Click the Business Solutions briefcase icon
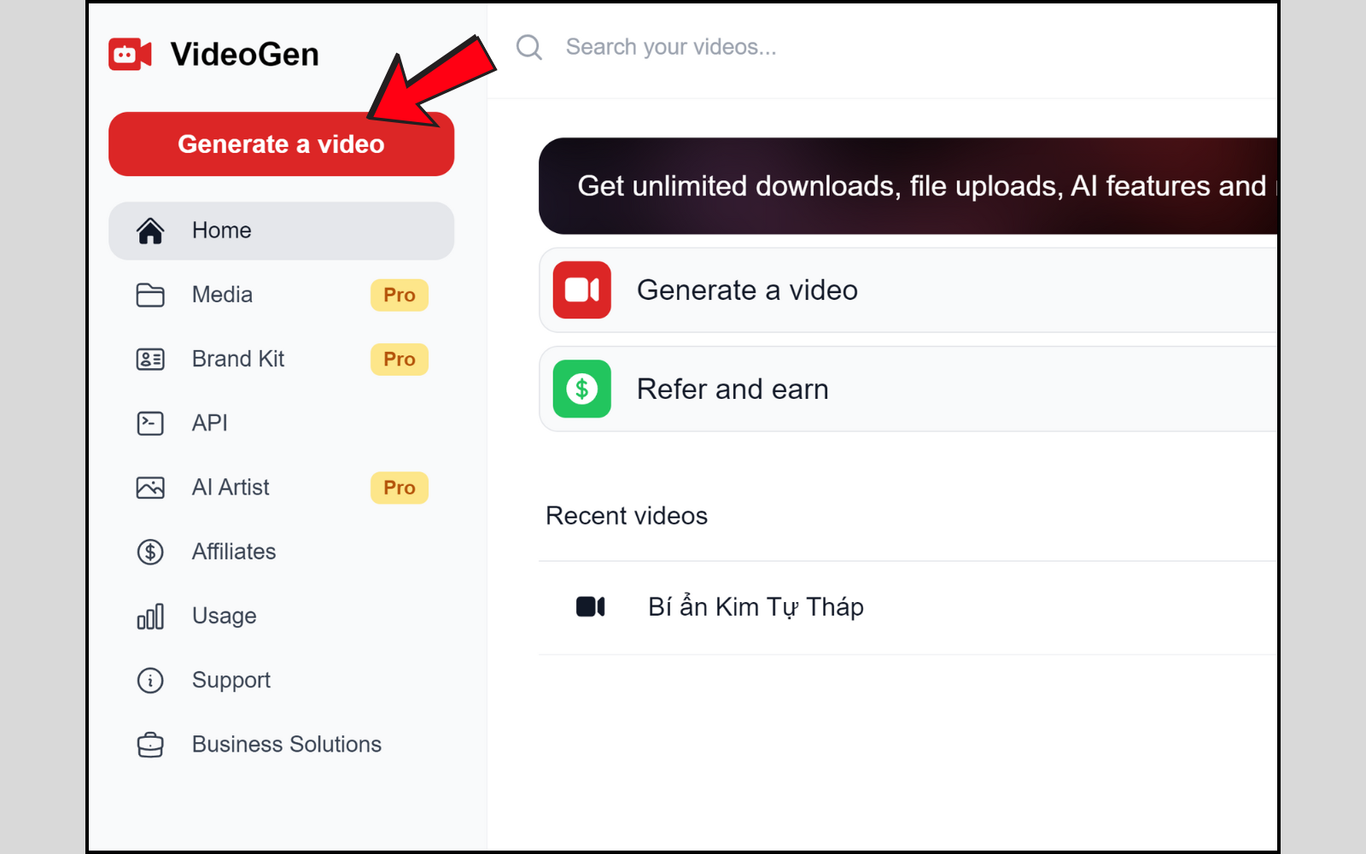The width and height of the screenshot is (1366, 854). click(x=150, y=745)
